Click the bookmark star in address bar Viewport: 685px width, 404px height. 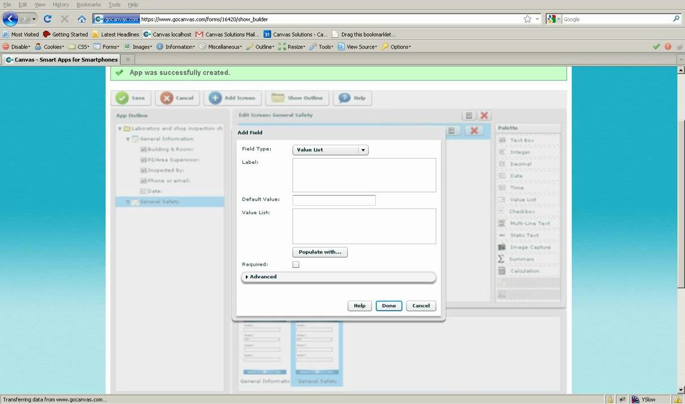(527, 19)
